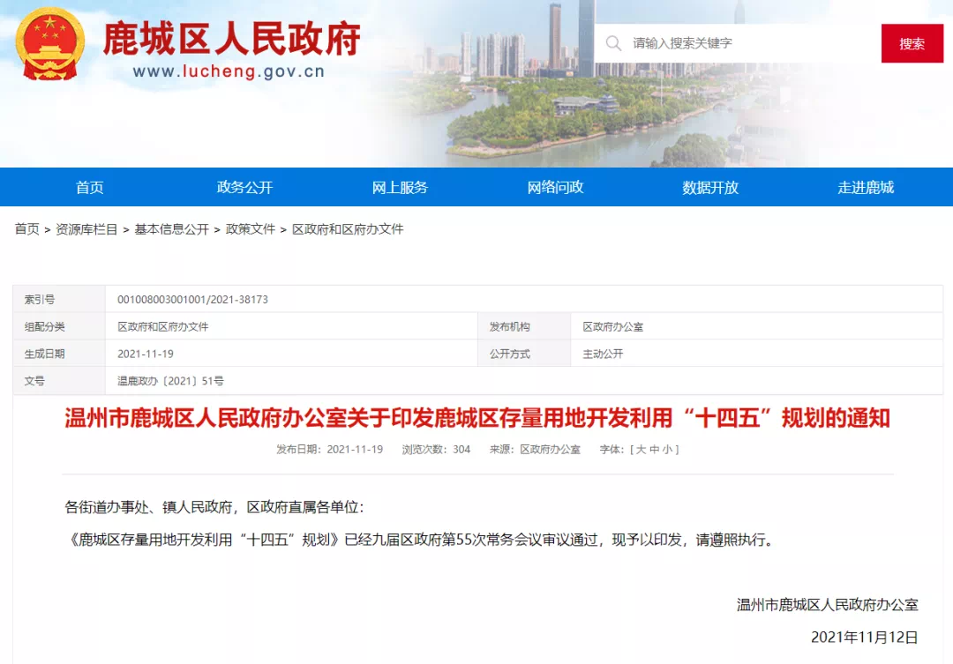Screen dimensions: 953x664
Task: Click the 鹿城区人民政府 site title
Action: (x=231, y=39)
